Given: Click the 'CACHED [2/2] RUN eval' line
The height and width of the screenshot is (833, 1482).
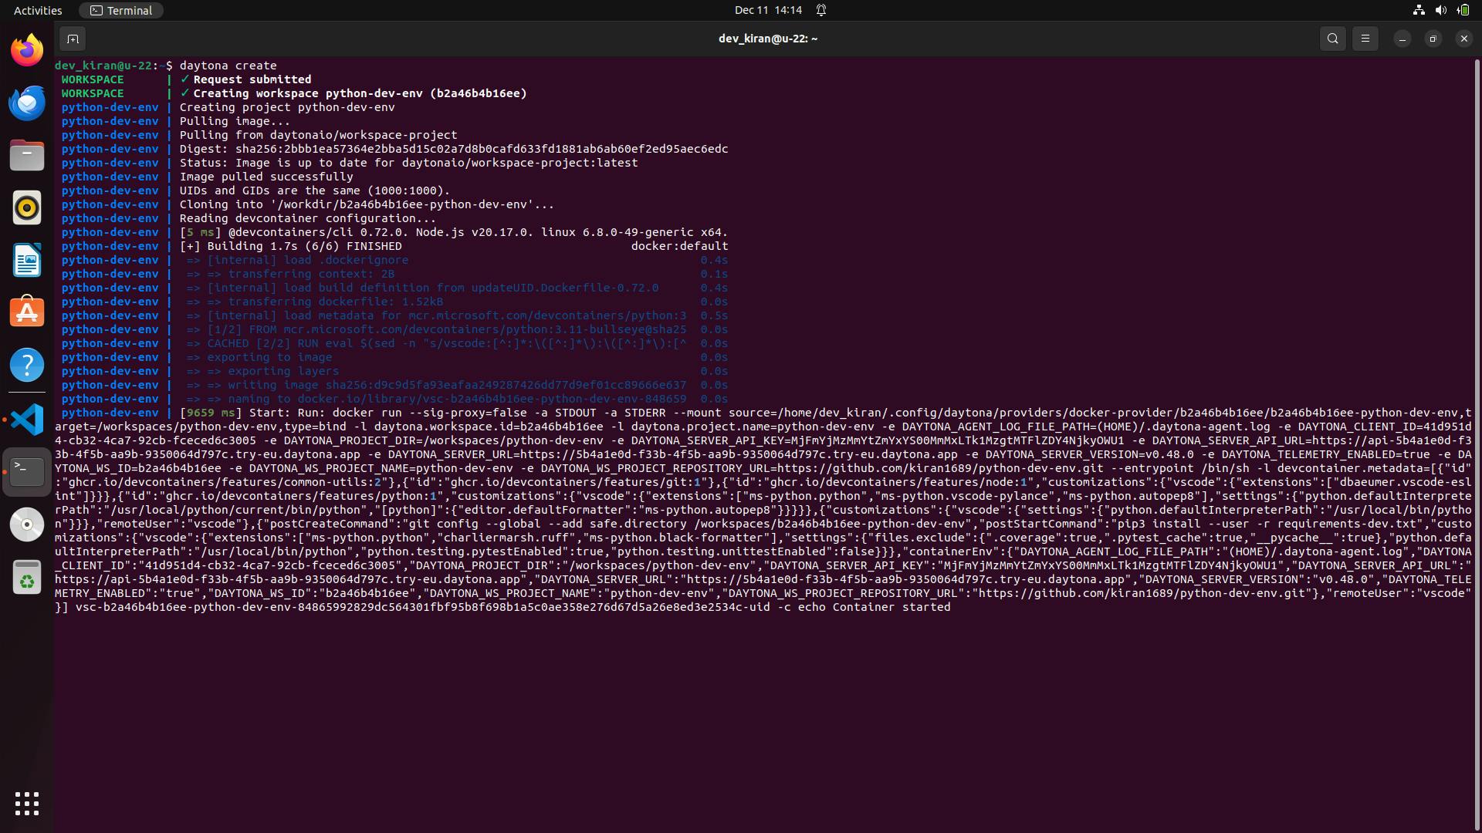Looking at the screenshot, I should [436, 343].
